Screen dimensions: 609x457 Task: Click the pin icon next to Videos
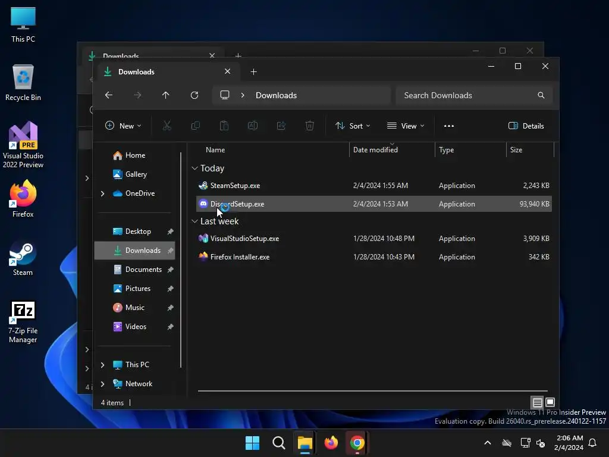point(170,327)
